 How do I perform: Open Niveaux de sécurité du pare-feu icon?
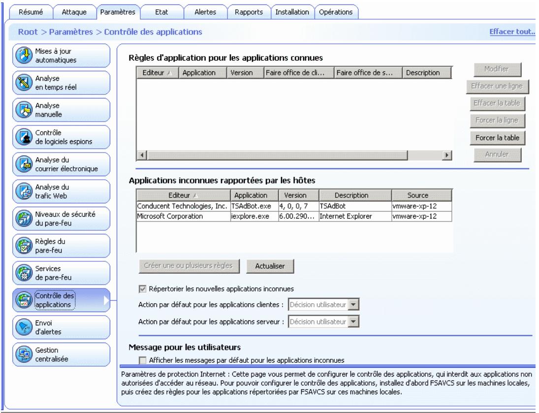pyautogui.click(x=24, y=219)
